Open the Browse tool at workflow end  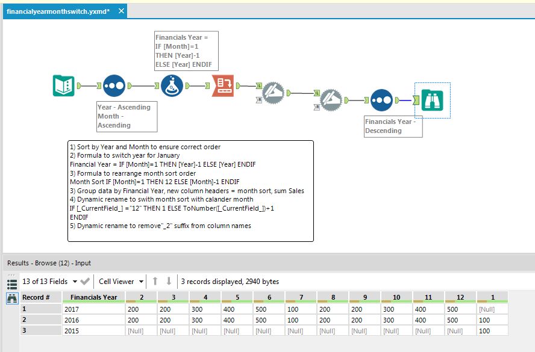tap(433, 100)
